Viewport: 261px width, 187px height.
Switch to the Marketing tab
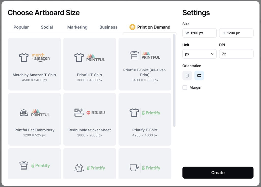point(77,27)
